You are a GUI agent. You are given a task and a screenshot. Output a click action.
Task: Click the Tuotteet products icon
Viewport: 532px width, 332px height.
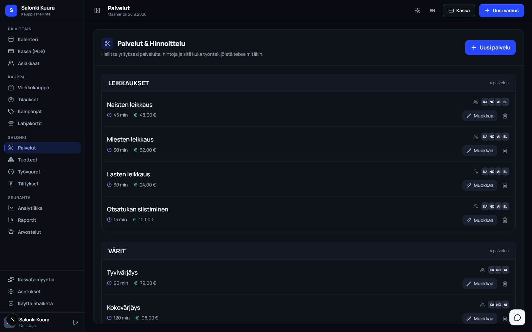[11, 160]
